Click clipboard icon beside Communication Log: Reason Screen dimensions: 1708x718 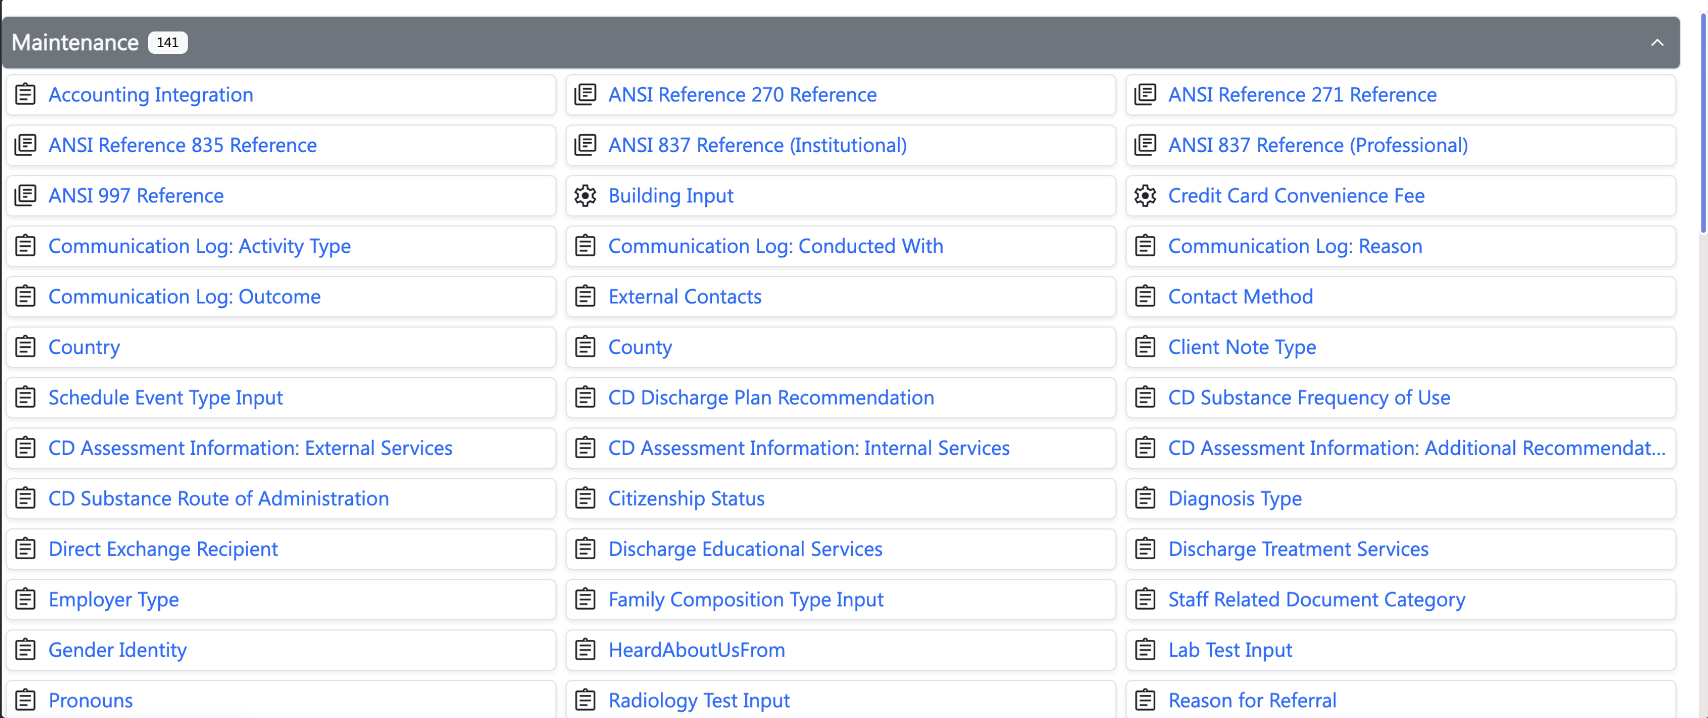(1145, 245)
